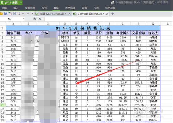Viewport: 173px width, 123px height.
Task: Click the fx insert function icon
Action: coord(40,19)
